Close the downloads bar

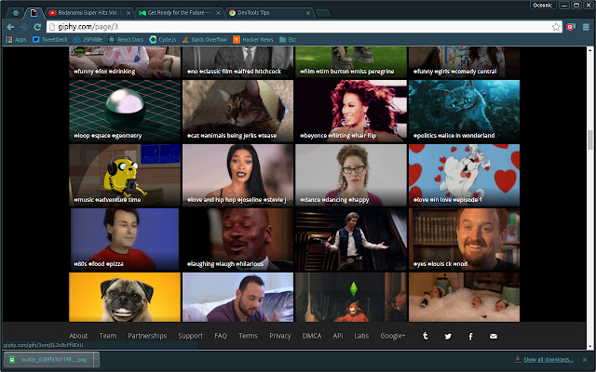(585, 360)
